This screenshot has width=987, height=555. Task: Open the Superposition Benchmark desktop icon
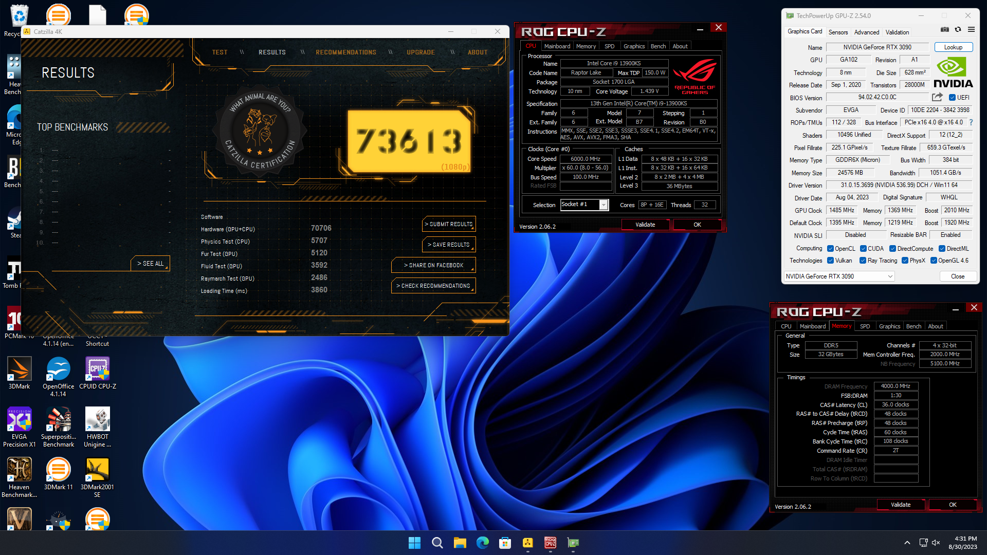[x=58, y=427]
